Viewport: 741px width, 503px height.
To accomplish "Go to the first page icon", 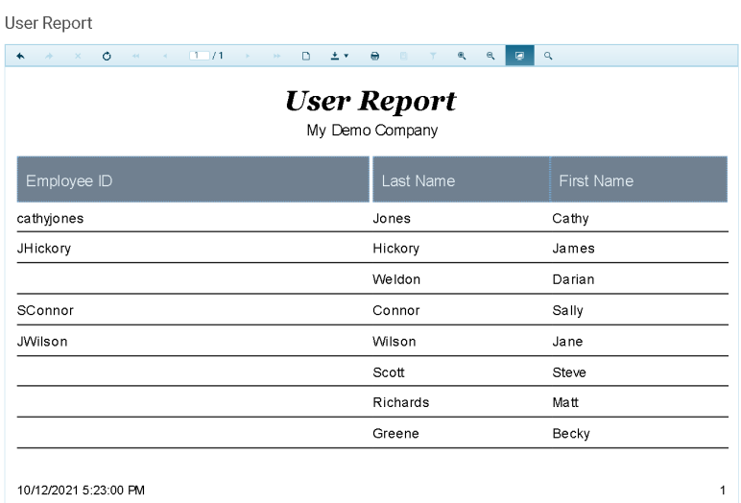I will click(x=135, y=56).
